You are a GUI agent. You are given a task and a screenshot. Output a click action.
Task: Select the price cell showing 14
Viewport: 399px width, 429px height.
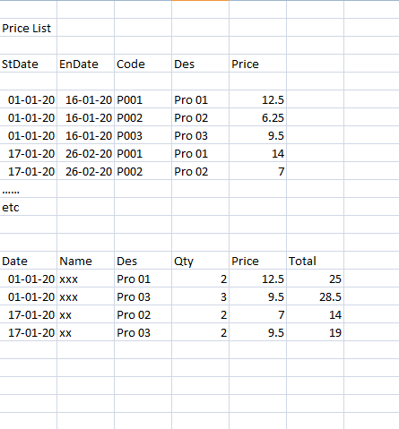tap(257, 153)
